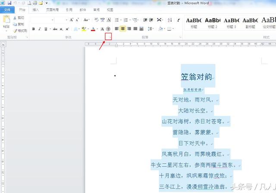Click the Save icon in the quick access toolbar
The height and width of the screenshot is (193, 276).
coord(9,3)
